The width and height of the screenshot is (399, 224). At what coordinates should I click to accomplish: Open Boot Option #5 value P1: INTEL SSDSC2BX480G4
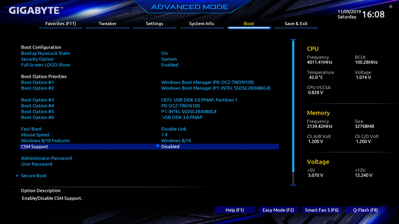[189, 111]
